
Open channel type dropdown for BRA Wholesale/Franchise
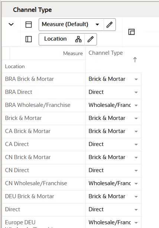(136, 105)
